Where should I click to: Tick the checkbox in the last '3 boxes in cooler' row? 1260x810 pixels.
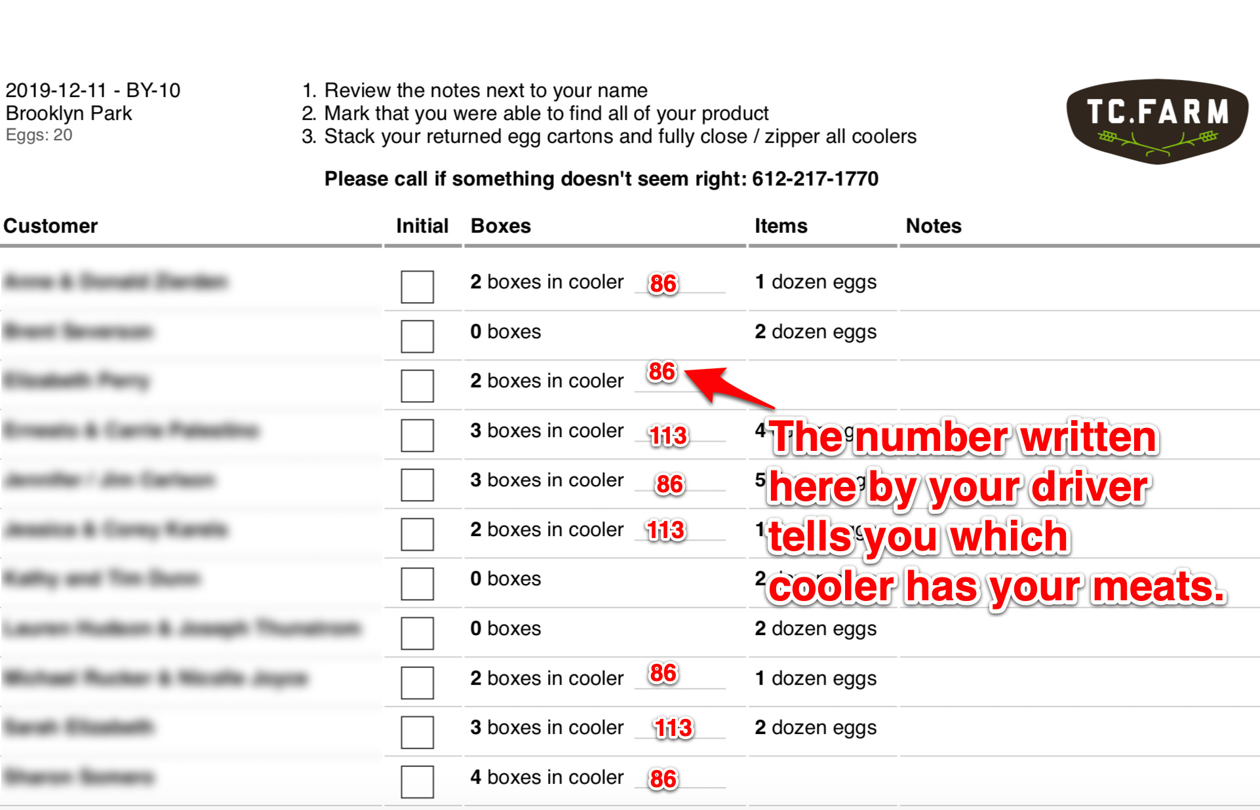point(418,732)
